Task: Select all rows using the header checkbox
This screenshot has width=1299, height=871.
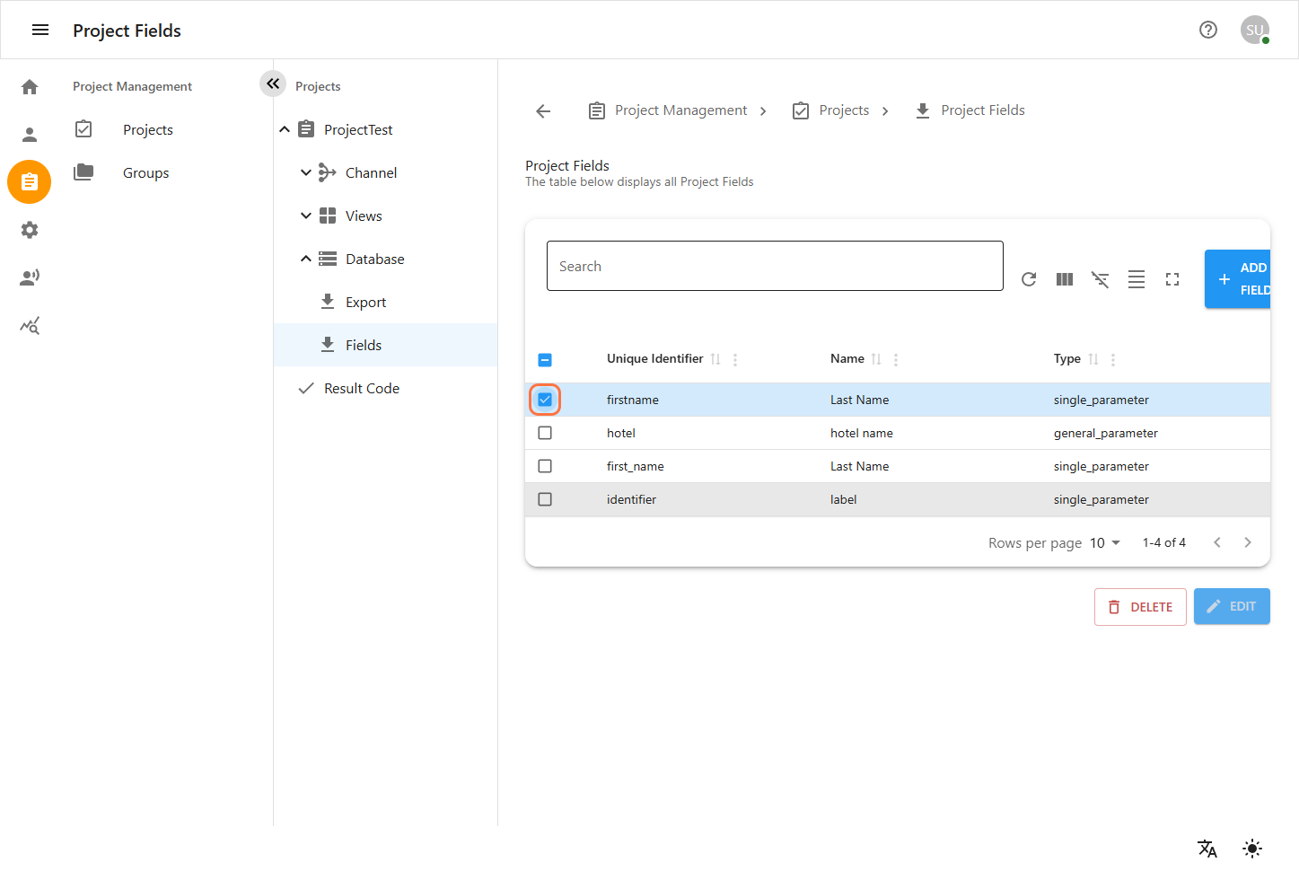Action: pyautogui.click(x=545, y=358)
